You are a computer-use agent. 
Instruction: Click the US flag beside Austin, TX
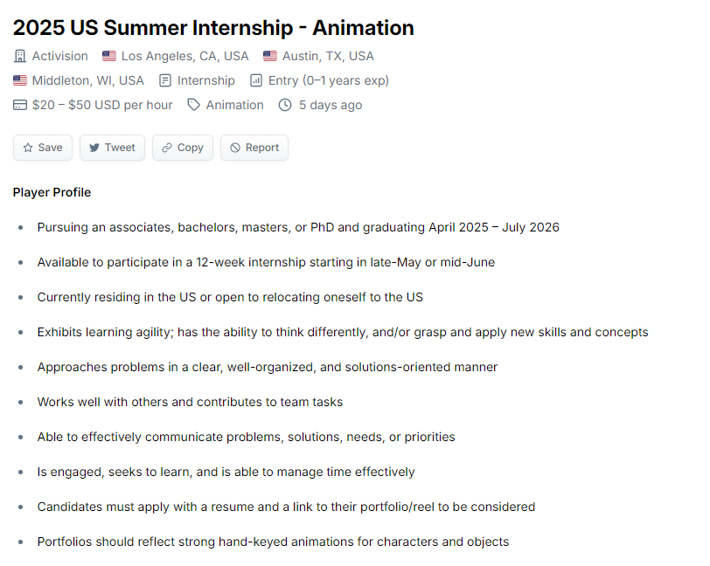point(270,56)
